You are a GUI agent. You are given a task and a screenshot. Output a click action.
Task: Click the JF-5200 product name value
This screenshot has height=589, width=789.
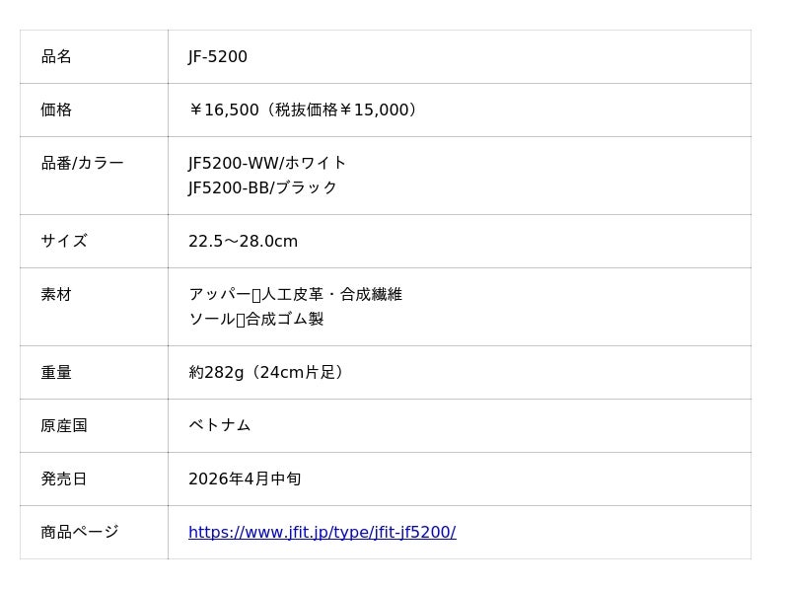click(x=218, y=57)
